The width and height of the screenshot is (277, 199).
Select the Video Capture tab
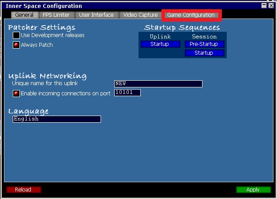140,15
